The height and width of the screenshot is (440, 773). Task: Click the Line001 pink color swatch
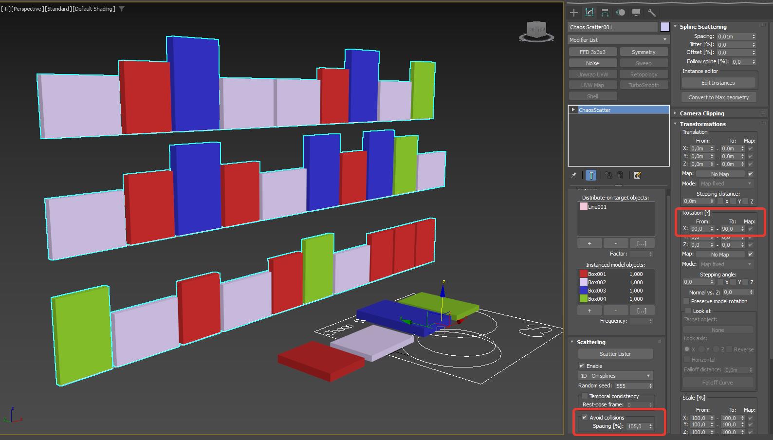coord(583,207)
